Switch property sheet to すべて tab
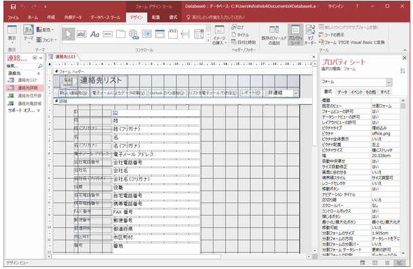Viewport: 413px width, 269px height. coord(385,92)
